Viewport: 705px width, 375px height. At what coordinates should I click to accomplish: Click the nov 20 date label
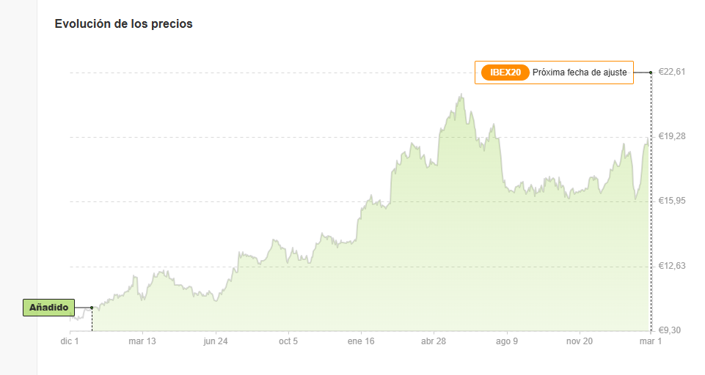point(579,341)
